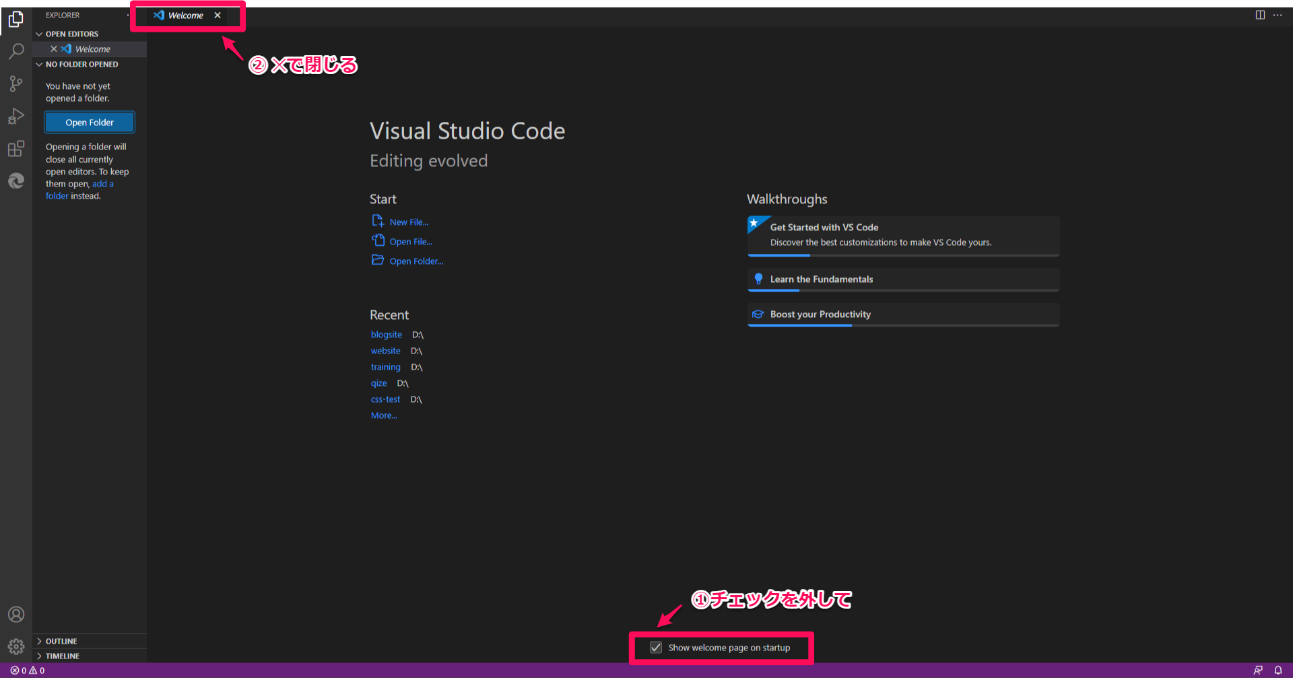Open recent folder css-test
Viewport: 1293px width, 678px height.
coord(385,399)
